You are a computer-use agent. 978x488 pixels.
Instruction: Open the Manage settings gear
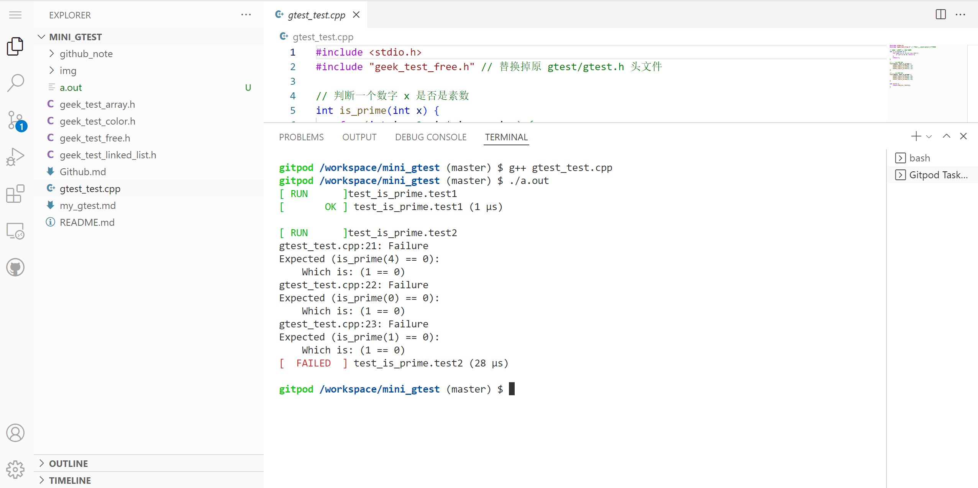tap(15, 469)
